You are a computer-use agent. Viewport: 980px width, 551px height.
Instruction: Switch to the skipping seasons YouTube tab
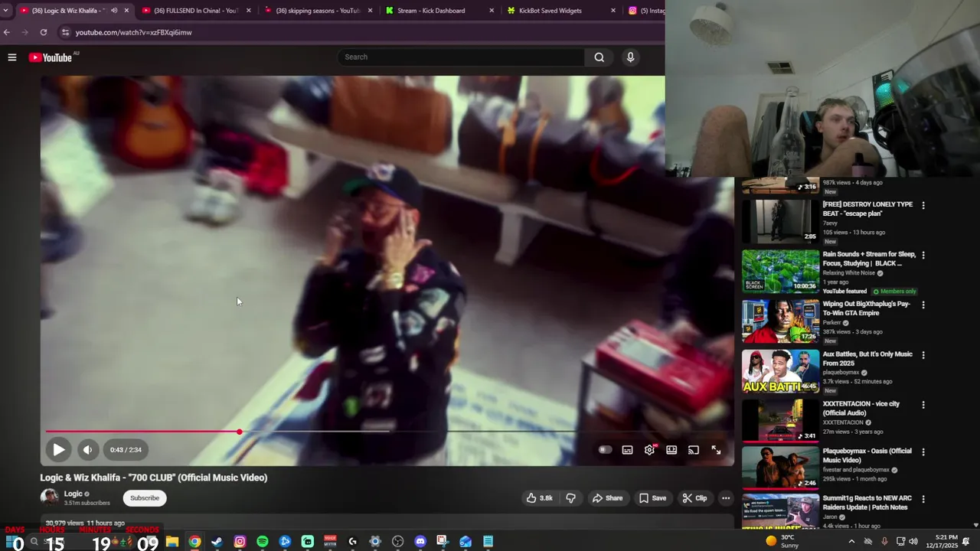pyautogui.click(x=317, y=11)
